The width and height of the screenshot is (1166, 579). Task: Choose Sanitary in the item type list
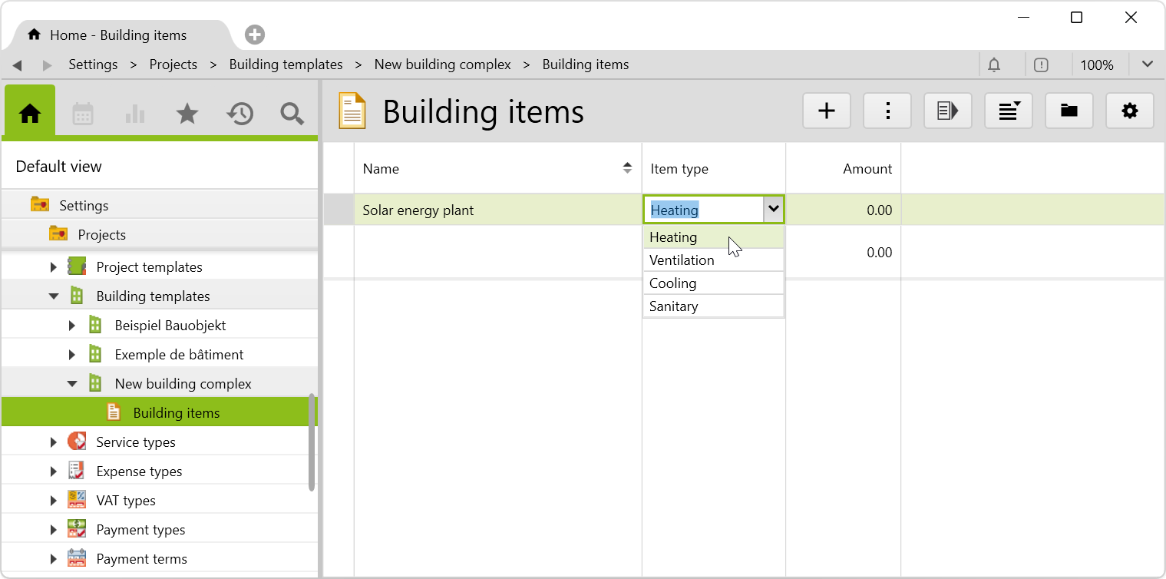tap(673, 306)
